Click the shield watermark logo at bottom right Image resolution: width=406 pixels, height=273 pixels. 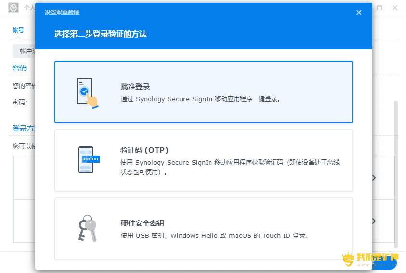[348, 260]
